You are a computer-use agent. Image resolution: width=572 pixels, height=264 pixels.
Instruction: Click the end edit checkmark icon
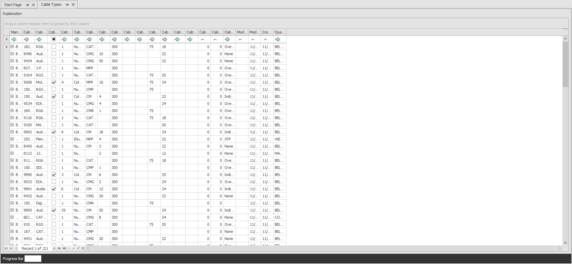[78, 248]
